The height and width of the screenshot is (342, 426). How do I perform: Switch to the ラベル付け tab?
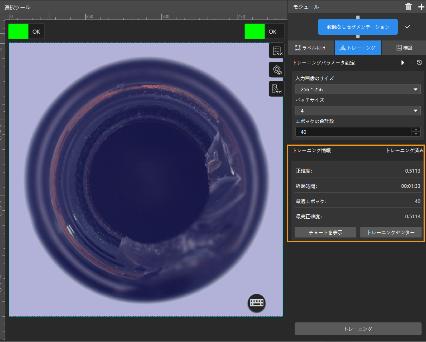[x=311, y=48]
